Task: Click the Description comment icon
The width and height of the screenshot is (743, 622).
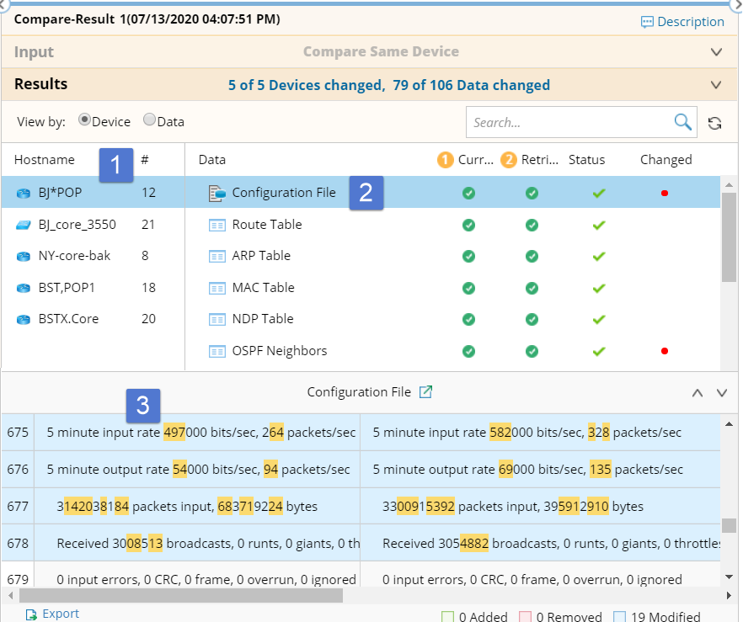Action: [647, 23]
